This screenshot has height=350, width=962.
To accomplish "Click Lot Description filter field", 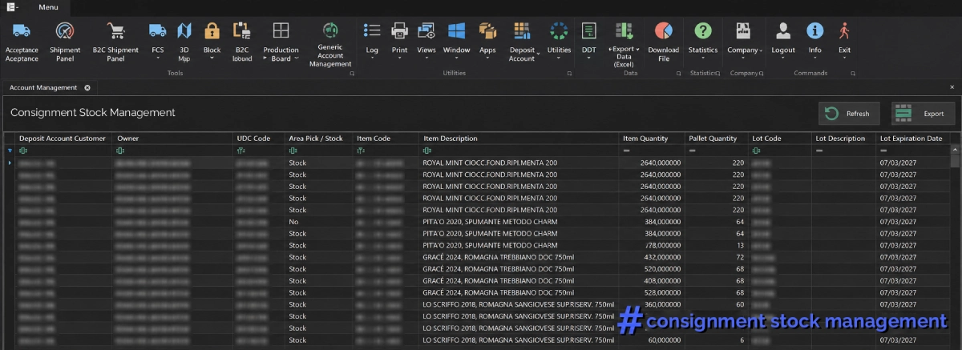I will [x=845, y=151].
